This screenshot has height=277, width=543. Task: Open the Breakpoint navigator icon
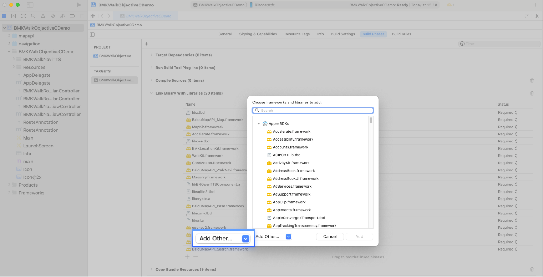(73, 16)
